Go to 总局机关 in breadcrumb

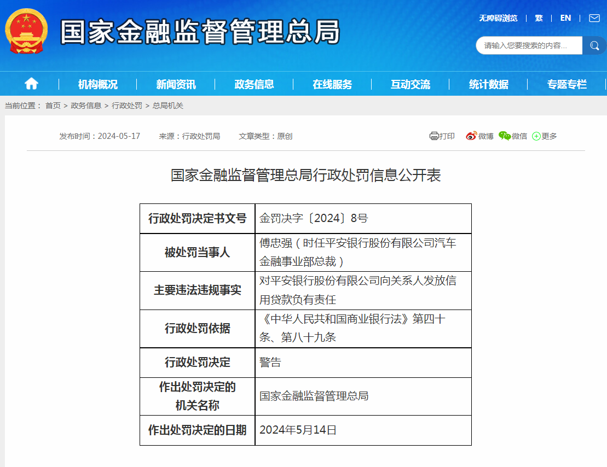(167, 106)
